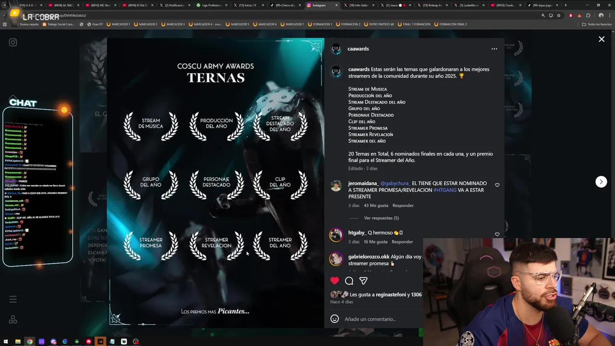Viewport: 615px width, 346px height.
Task: Click the Coscu Army Awards Ternas image
Action: [x=215, y=183]
